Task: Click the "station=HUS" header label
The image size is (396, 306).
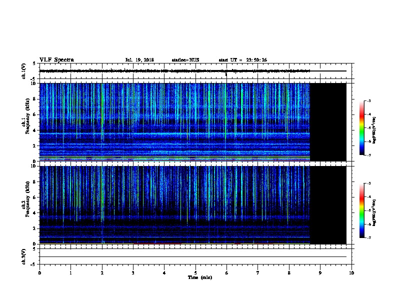Action: point(185,60)
